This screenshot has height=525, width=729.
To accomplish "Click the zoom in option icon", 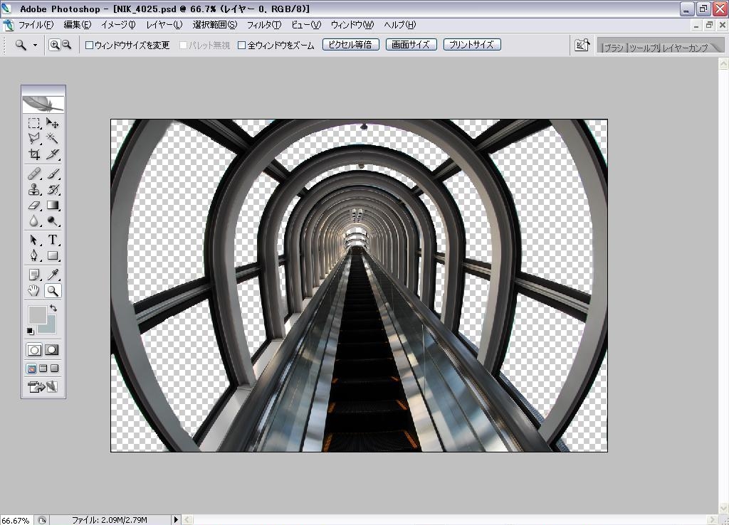I will coord(54,45).
